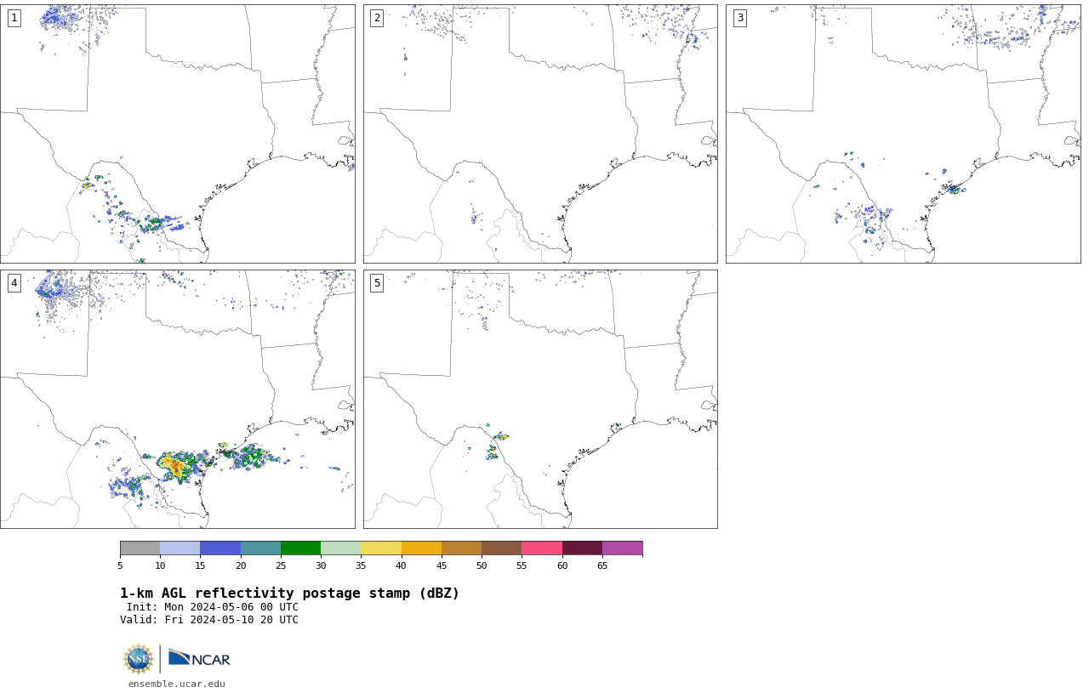Click the pink 55-60 dBZ swatch
This screenshot has height=693, width=1089.
(x=542, y=548)
